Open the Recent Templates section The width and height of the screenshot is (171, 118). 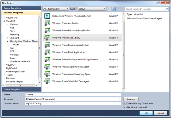22,8
